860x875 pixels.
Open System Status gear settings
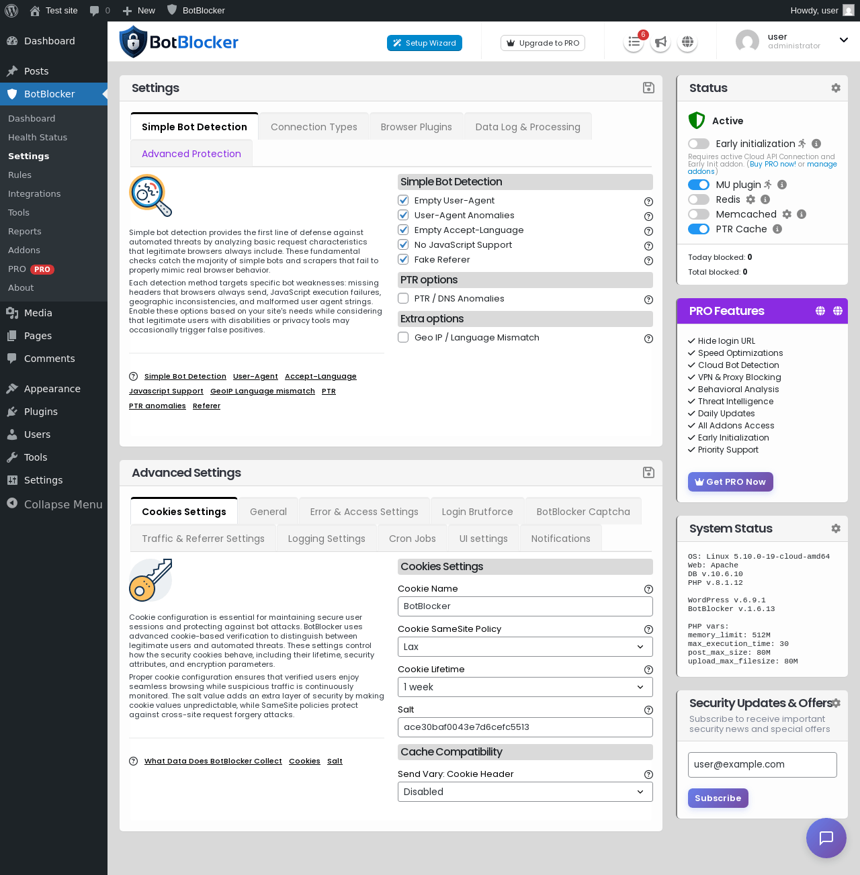click(x=836, y=528)
